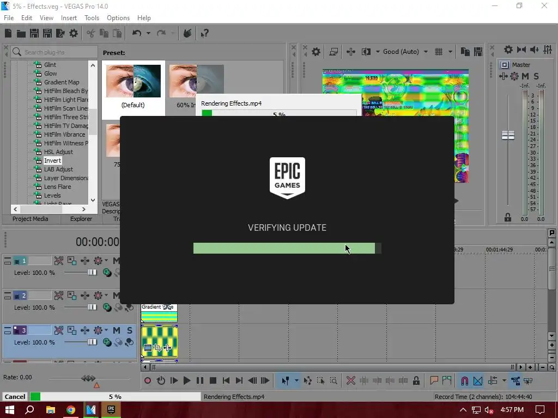The width and height of the screenshot is (558, 418).
Task: Click Save Snapshot to file icon in preview
Action: [478, 52]
